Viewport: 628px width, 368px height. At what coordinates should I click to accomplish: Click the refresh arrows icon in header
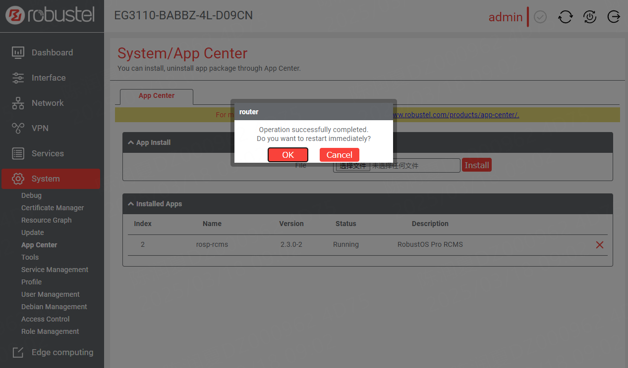pyautogui.click(x=565, y=17)
